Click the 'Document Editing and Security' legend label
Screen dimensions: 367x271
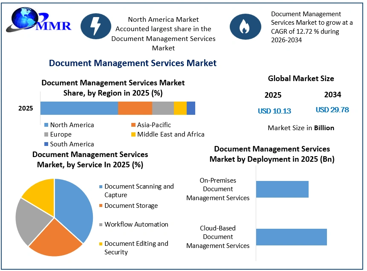(x=136, y=248)
